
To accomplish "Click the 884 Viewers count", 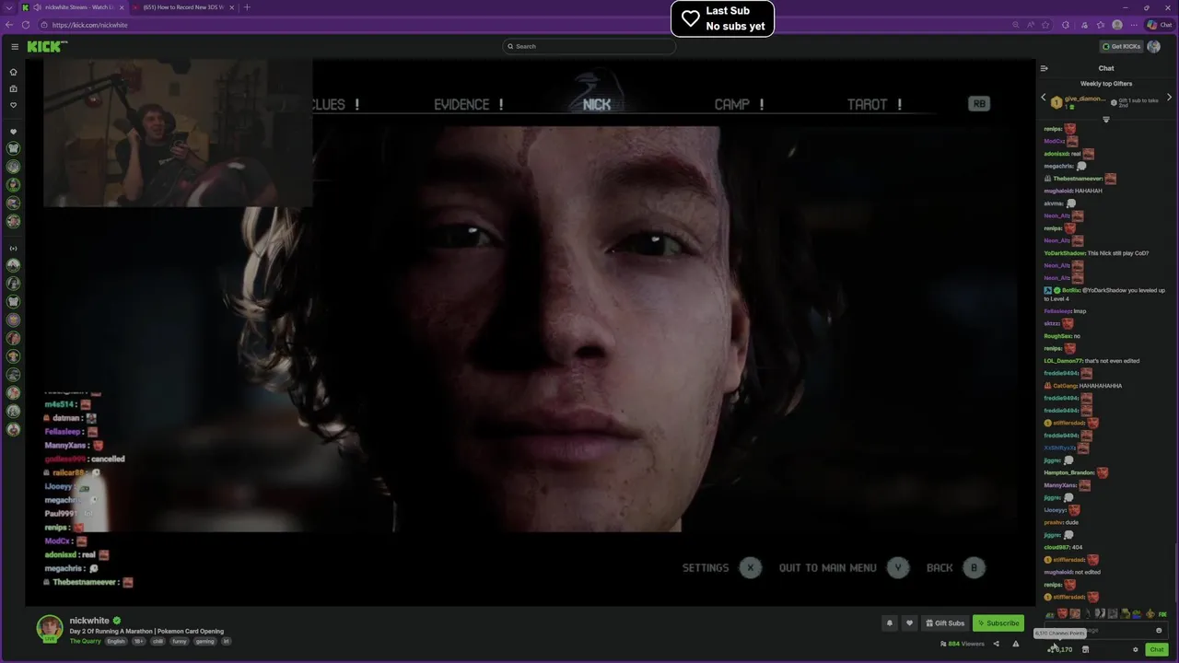I will (x=962, y=644).
